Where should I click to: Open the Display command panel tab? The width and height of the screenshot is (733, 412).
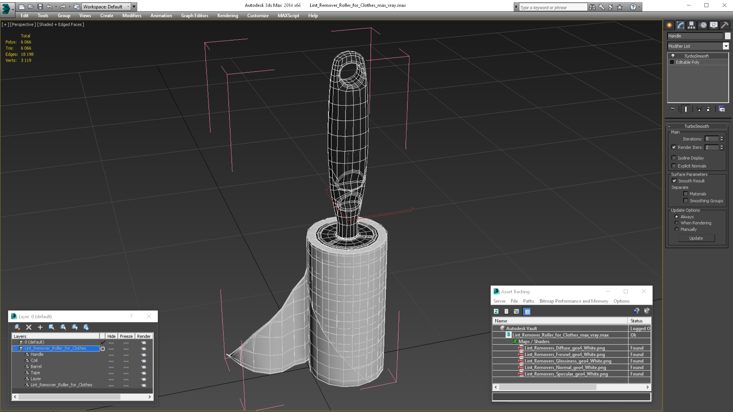(x=714, y=25)
